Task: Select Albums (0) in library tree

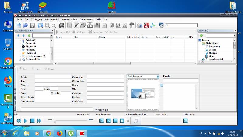Action: [x=31, y=47]
